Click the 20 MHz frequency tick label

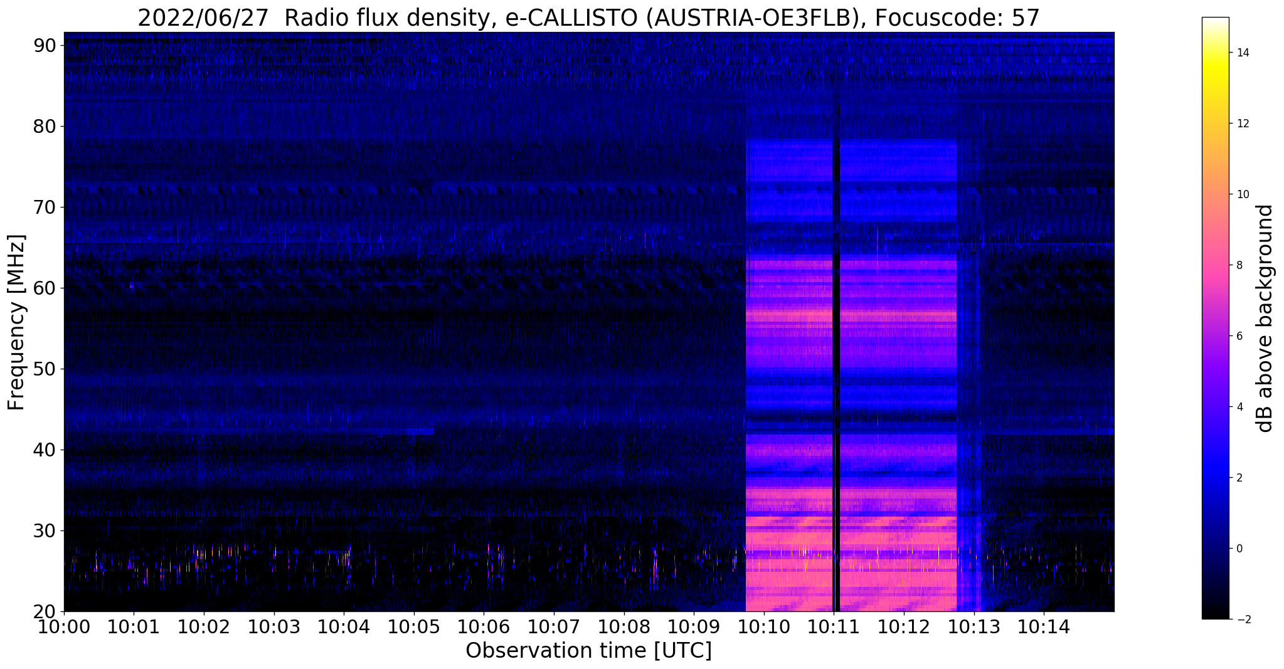46,611
